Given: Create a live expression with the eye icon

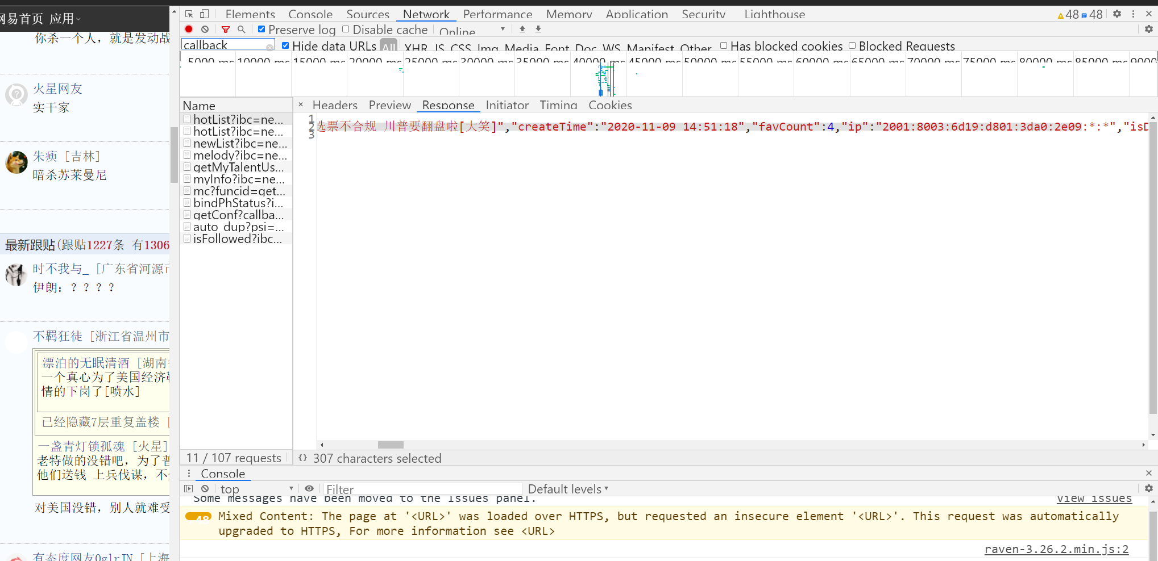Looking at the screenshot, I should [309, 488].
